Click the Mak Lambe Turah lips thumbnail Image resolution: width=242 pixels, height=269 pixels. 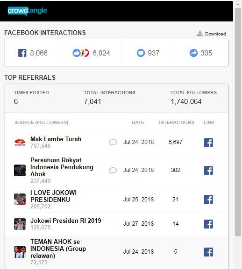20,142
